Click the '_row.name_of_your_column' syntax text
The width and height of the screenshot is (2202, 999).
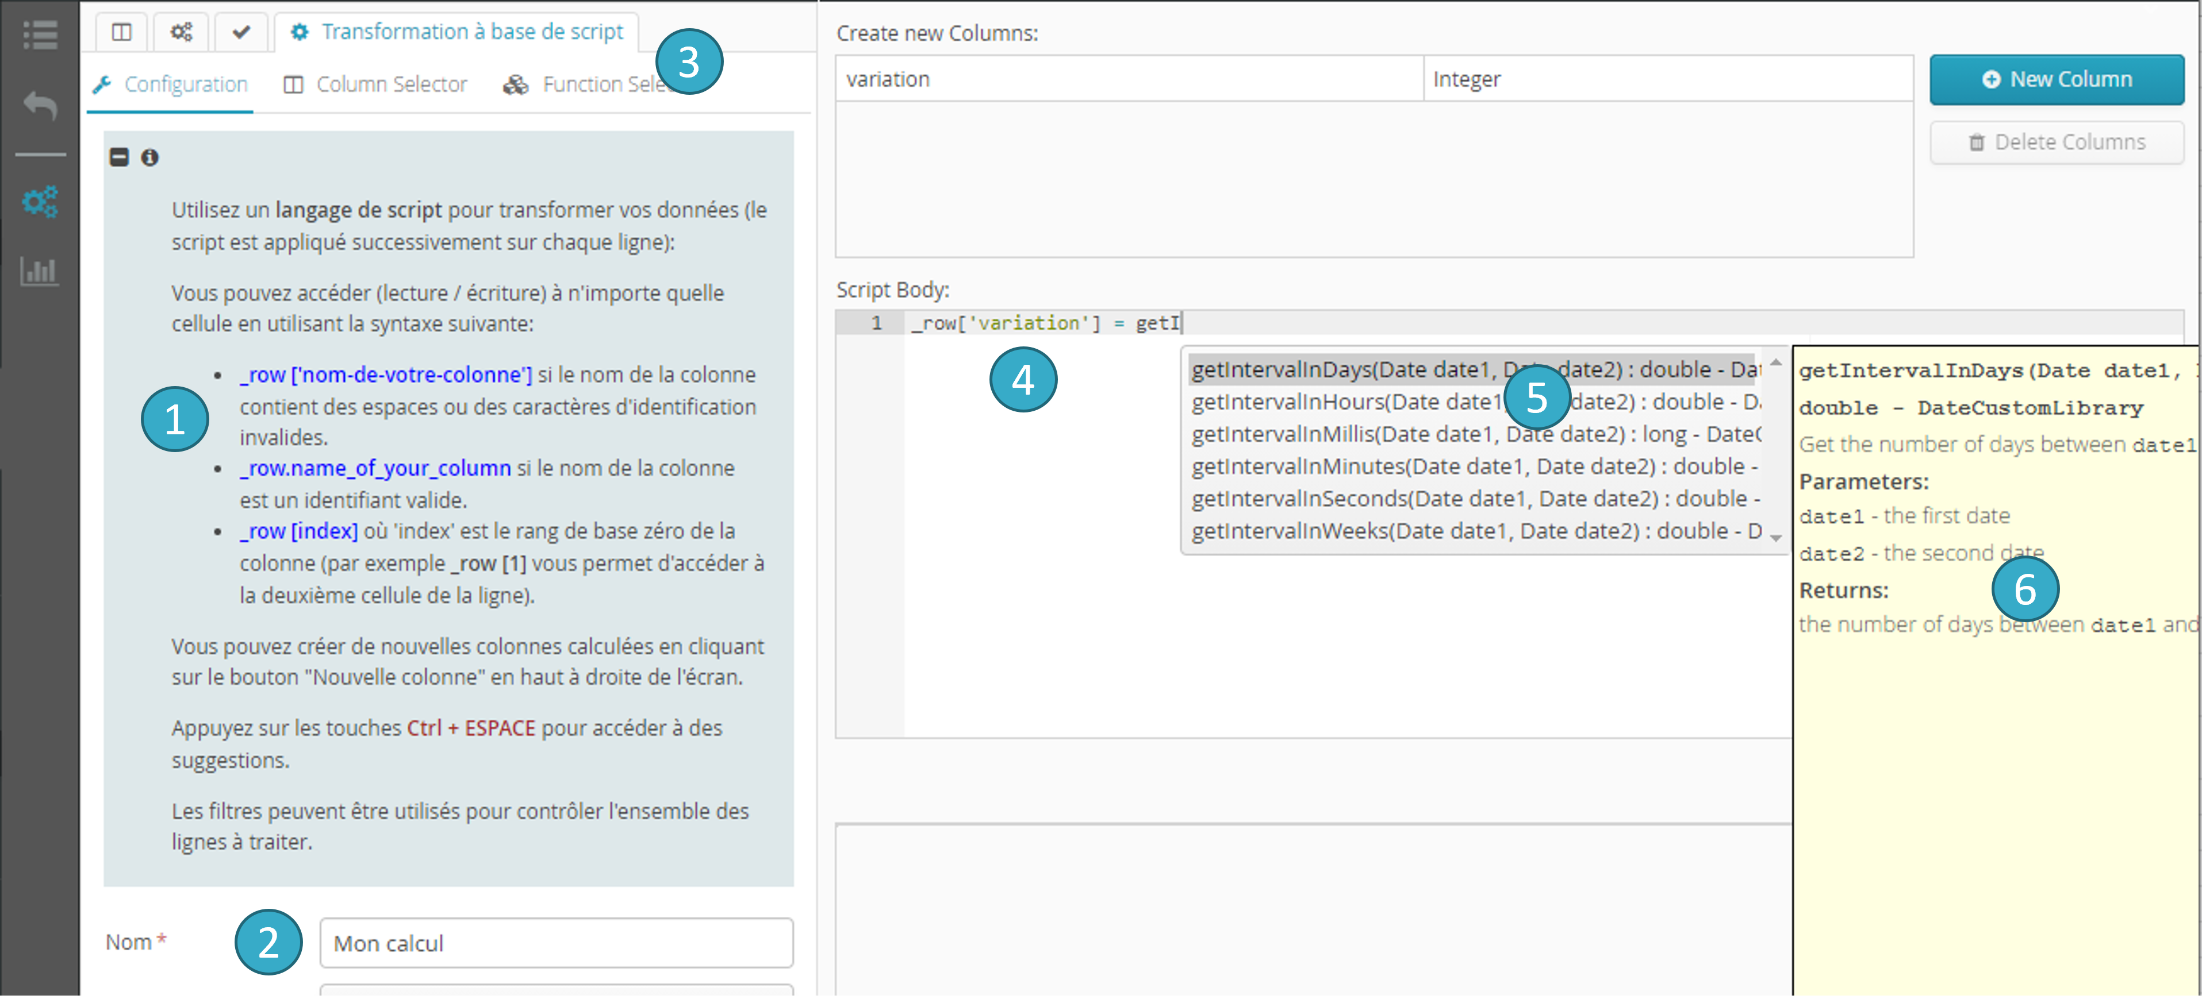click(x=375, y=469)
